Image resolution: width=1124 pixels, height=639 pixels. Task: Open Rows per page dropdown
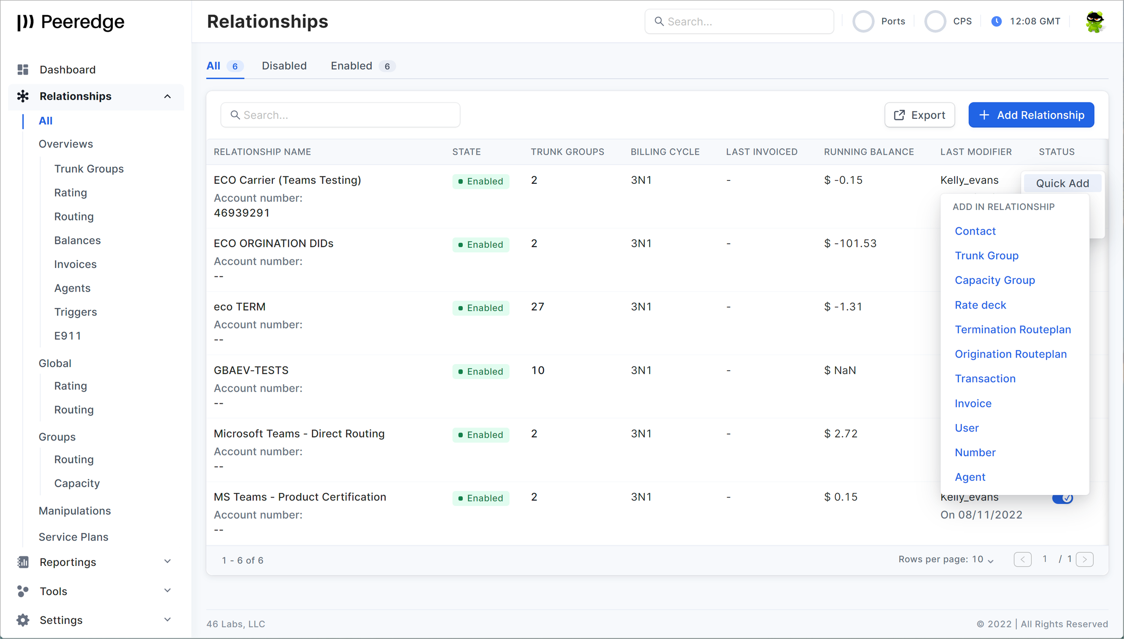point(982,559)
